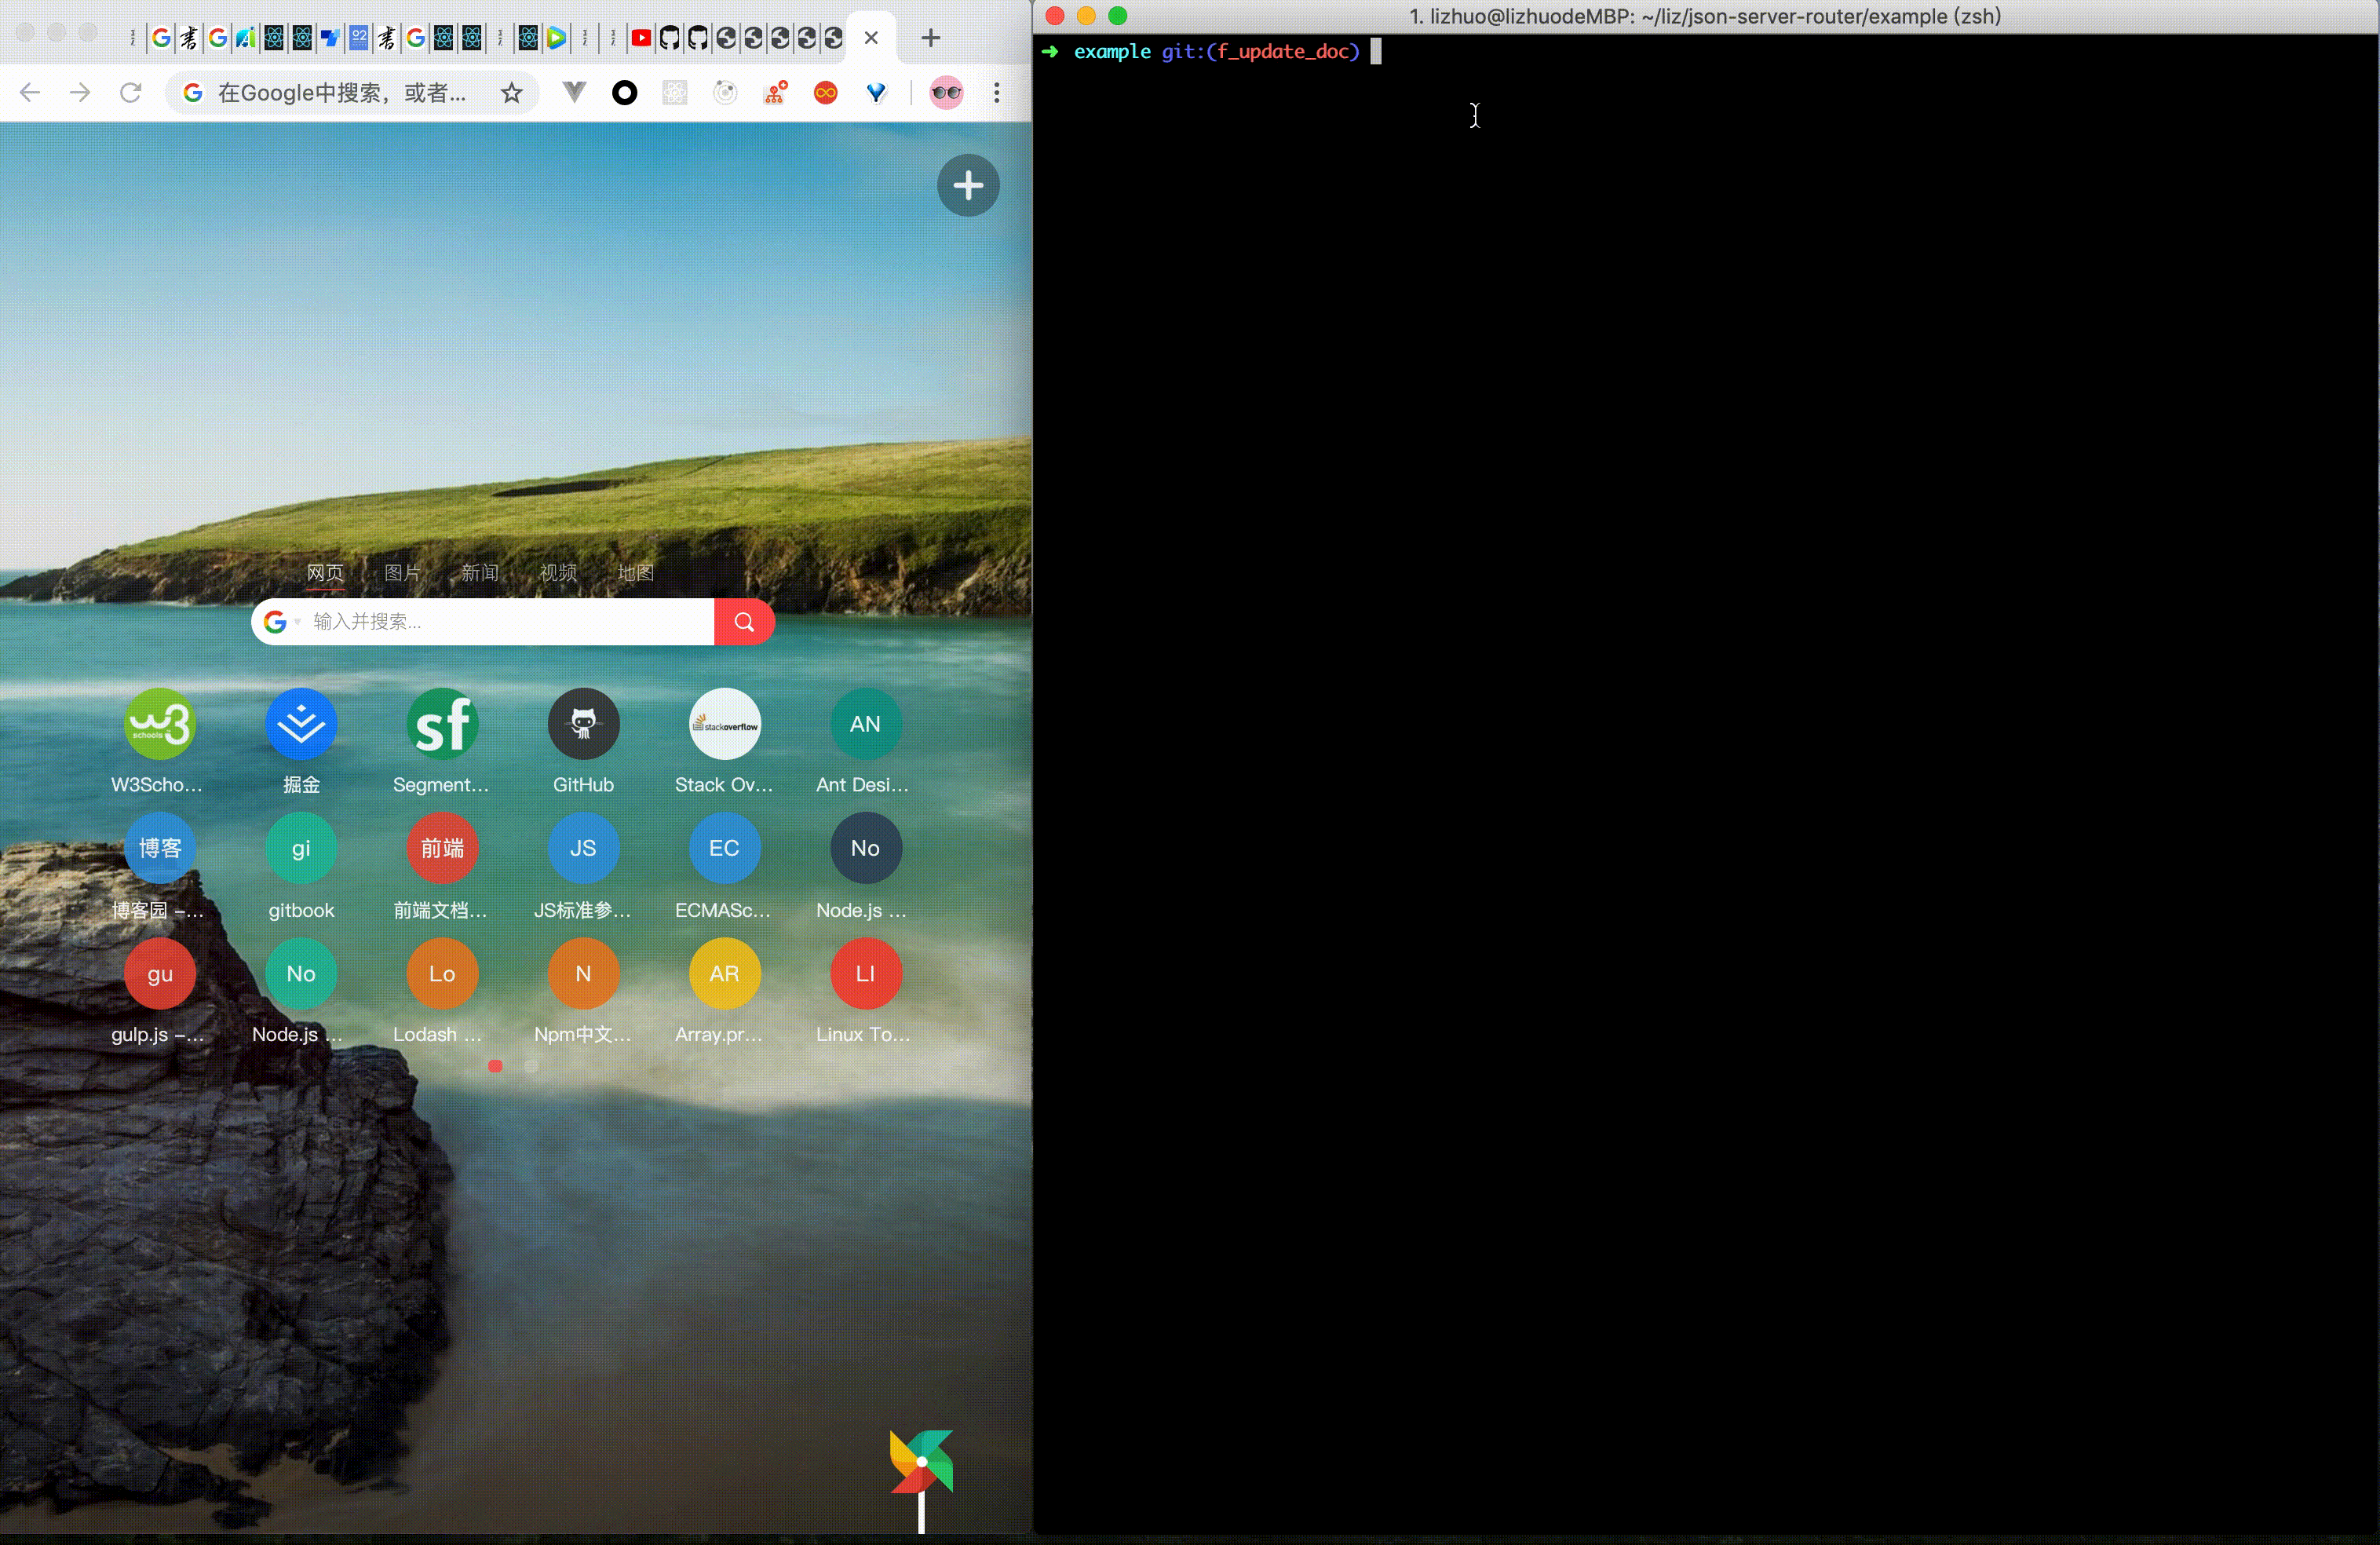Click the React devtools extension icon

click(x=675, y=93)
